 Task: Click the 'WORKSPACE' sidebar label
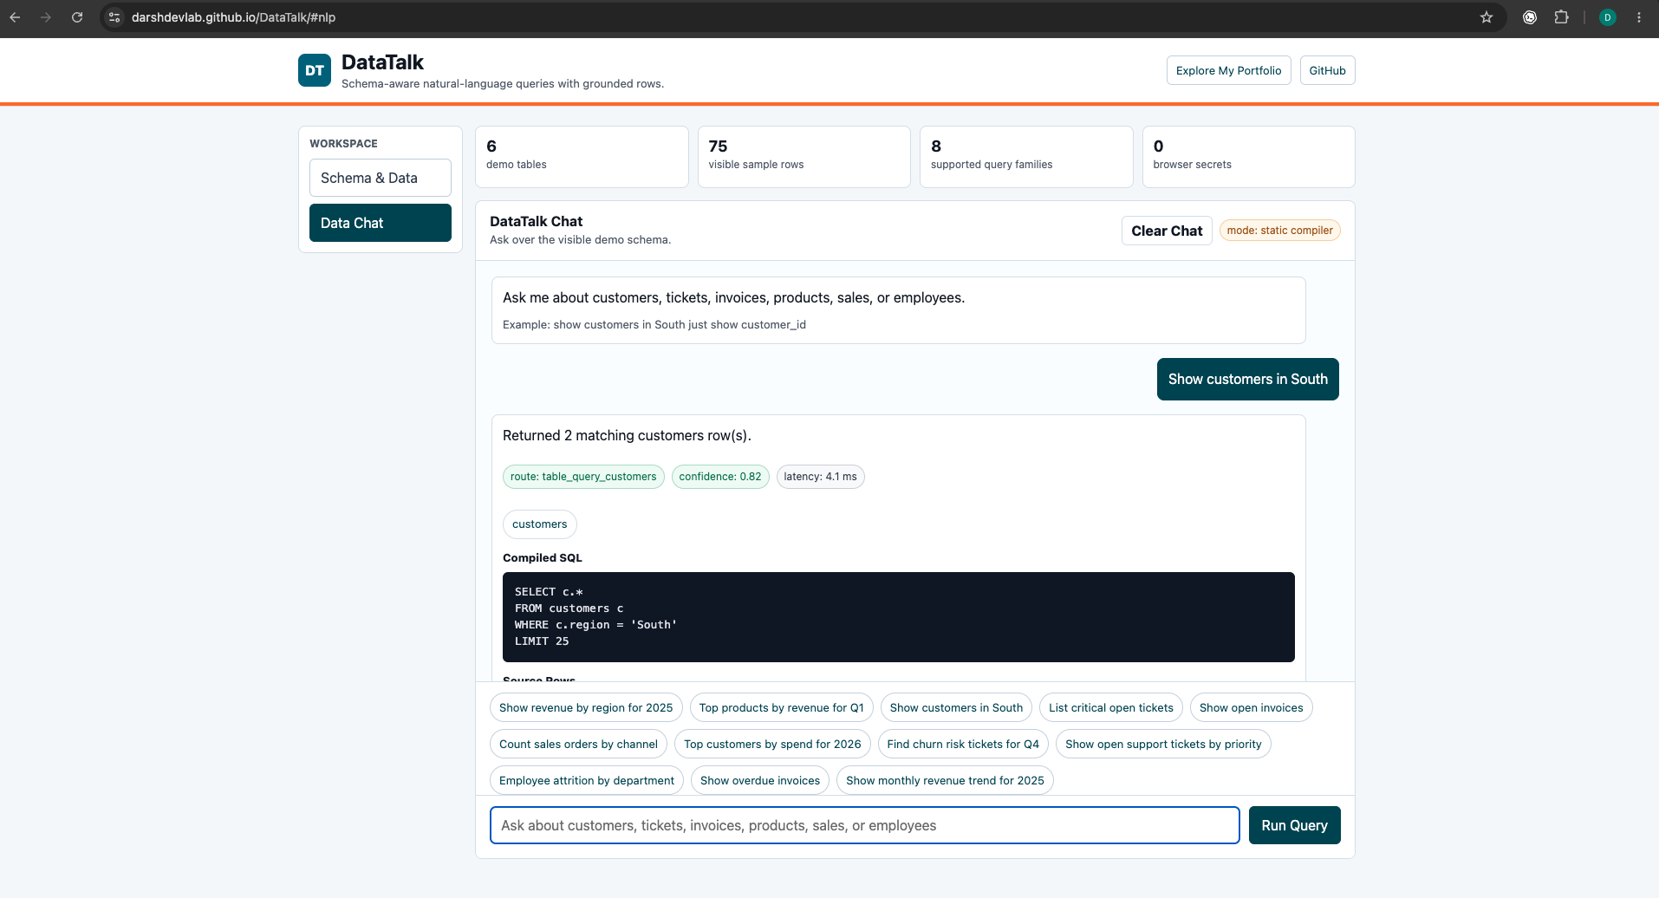coord(343,144)
